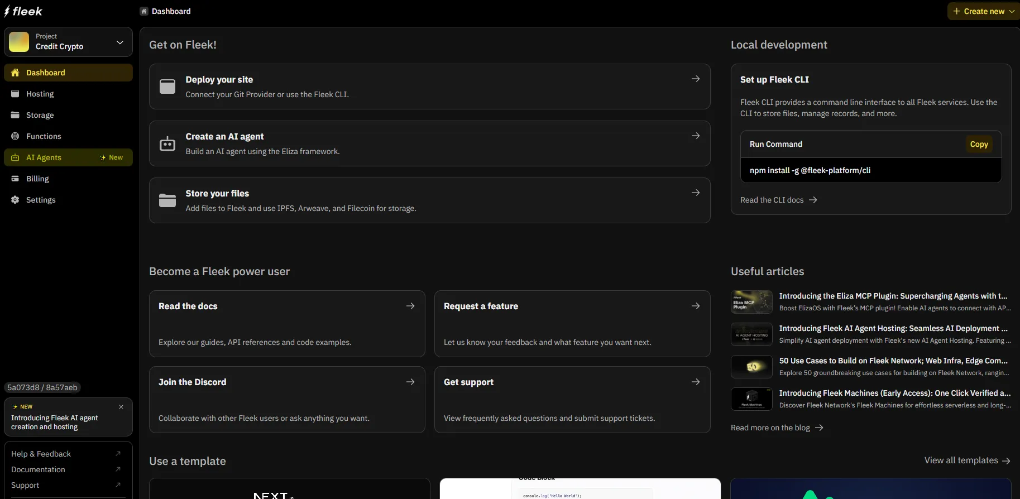1020x499 pixels.
Task: Open the Hosting section in sidebar
Action: coord(40,94)
